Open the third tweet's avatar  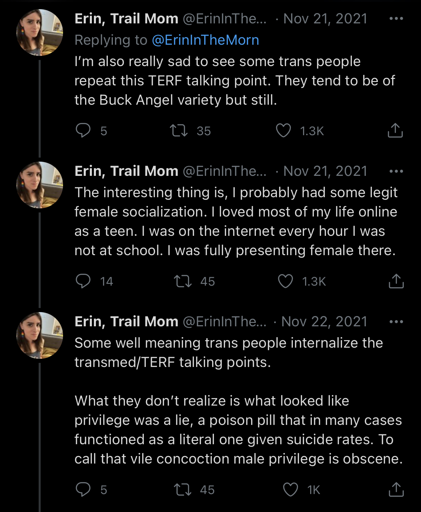click(x=40, y=335)
